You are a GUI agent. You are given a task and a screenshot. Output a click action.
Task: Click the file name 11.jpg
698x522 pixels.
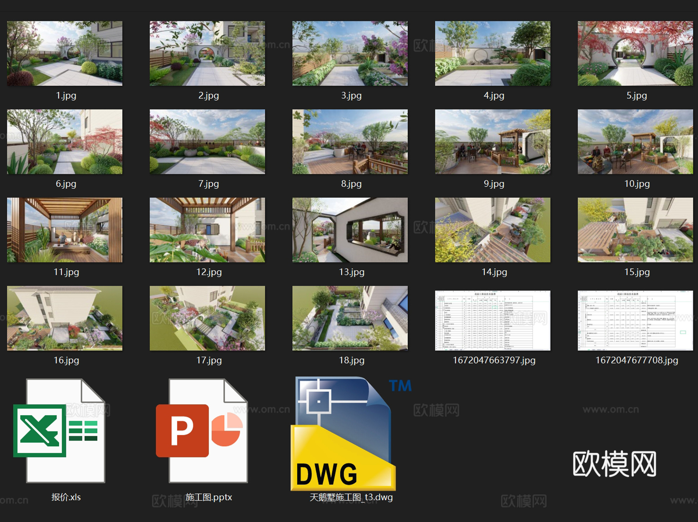[66, 272]
